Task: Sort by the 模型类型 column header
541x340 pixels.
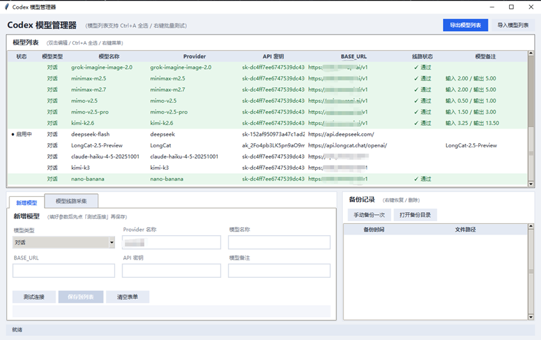Action: 52,57
